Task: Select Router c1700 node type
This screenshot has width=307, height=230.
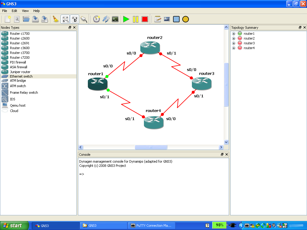Action: [19, 34]
